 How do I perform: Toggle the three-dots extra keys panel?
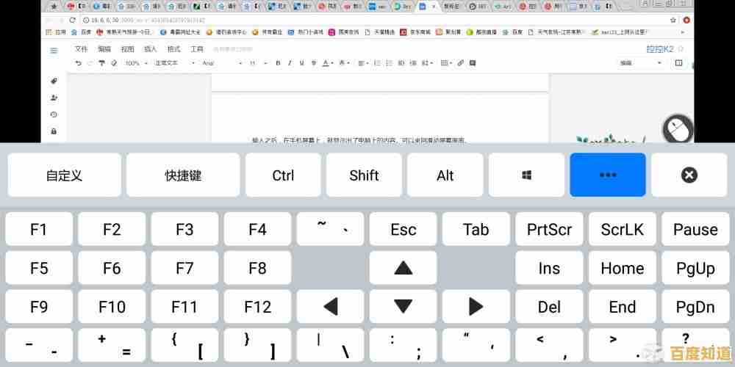click(x=608, y=175)
